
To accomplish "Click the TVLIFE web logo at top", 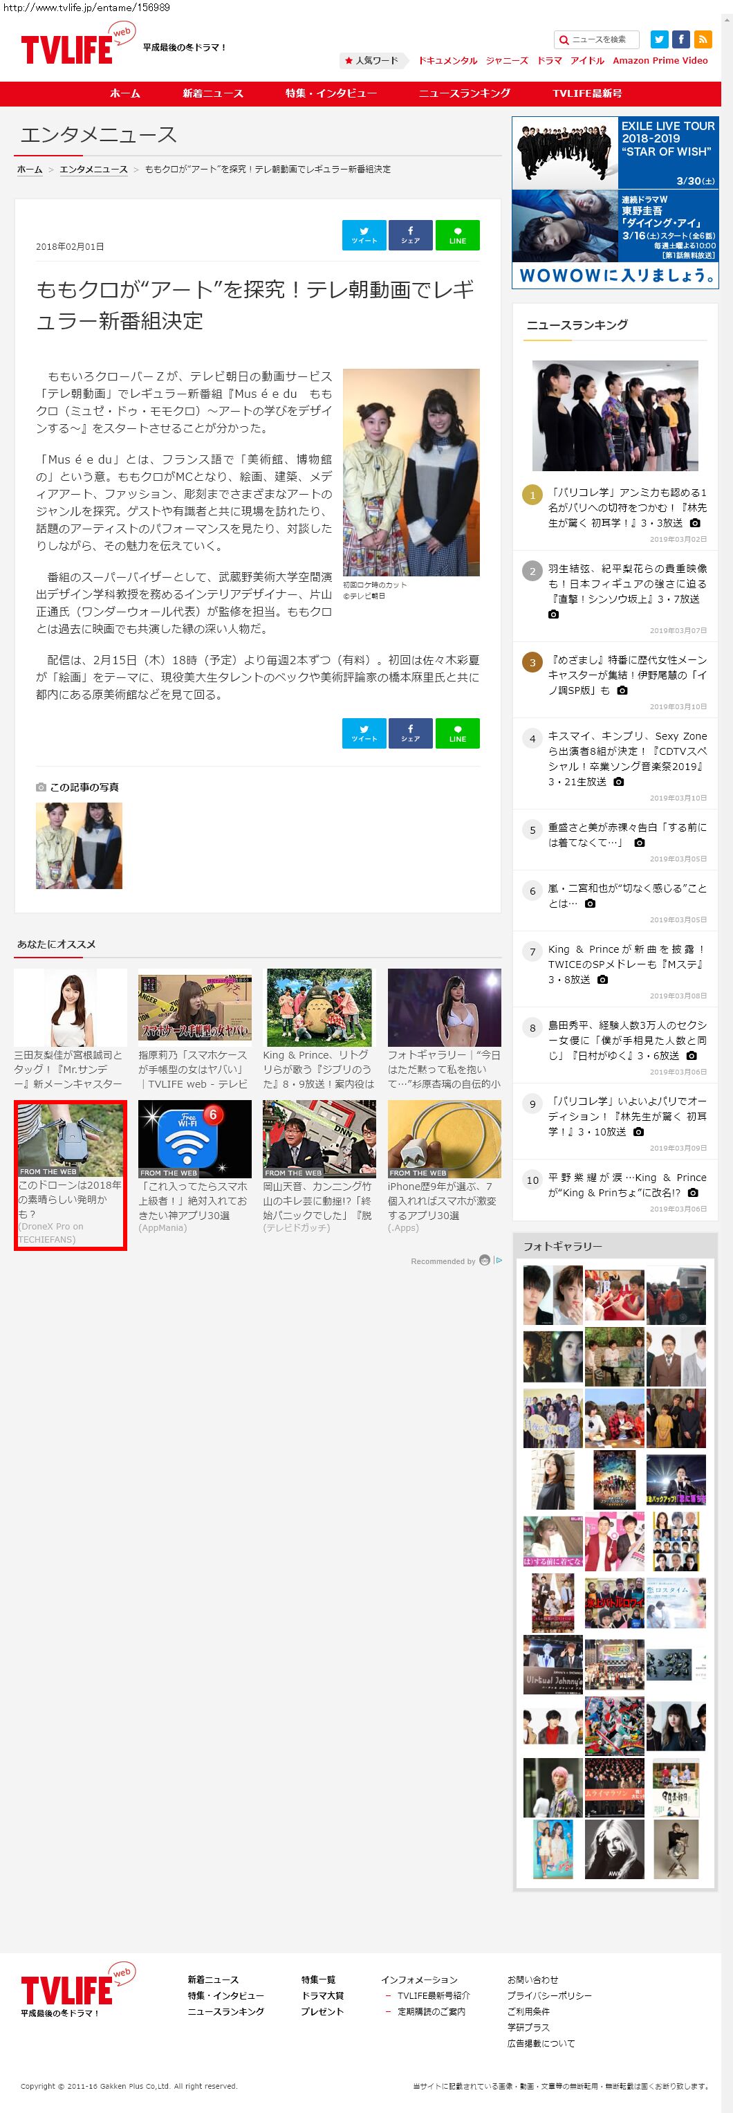I will 74,48.
